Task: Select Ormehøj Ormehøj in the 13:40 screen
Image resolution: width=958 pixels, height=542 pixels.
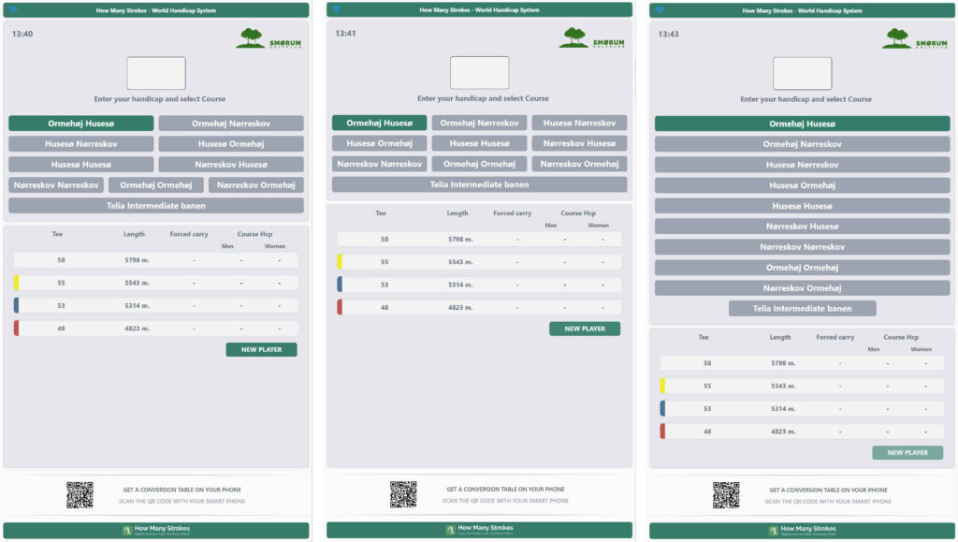Action: [156, 185]
